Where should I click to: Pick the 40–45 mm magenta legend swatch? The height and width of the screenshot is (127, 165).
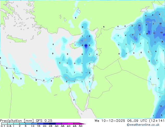point(71,124)
